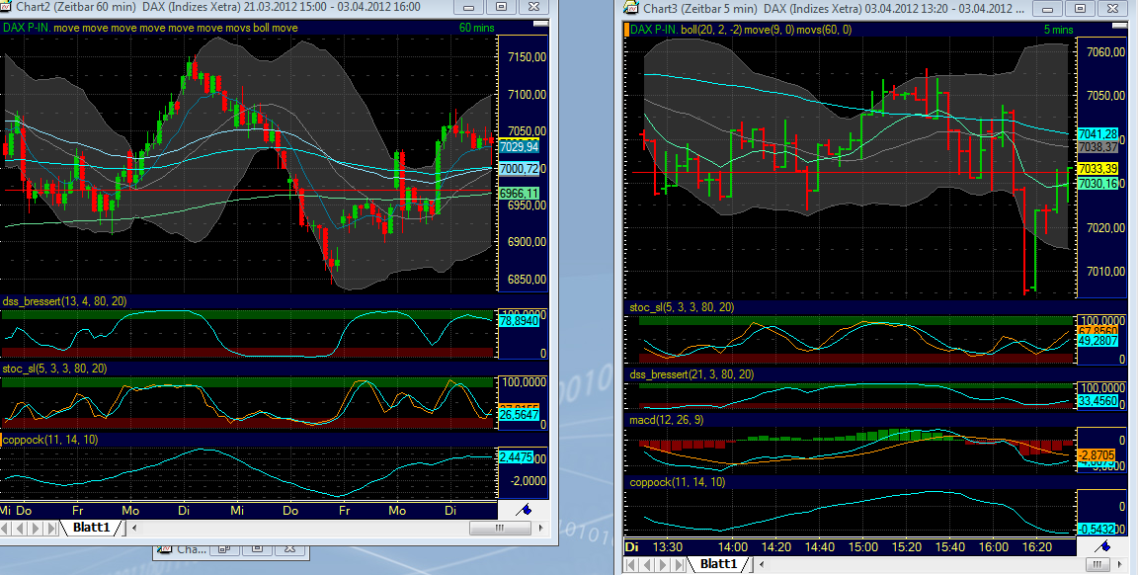The height and width of the screenshot is (575, 1138).
Task: Click the highlighted 7033.39 price label in Chart3
Action: (1100, 170)
